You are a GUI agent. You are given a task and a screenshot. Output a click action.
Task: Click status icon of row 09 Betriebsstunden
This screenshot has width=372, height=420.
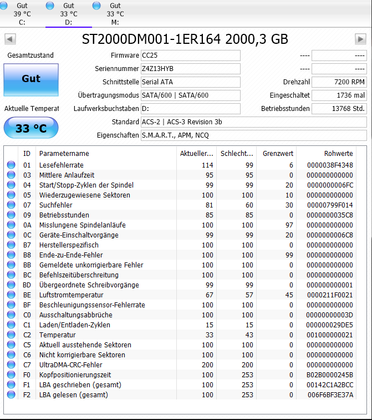click(x=11, y=215)
